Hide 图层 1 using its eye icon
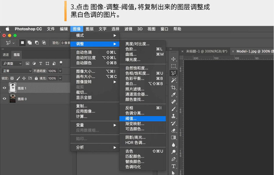The height and width of the screenshot is (175, 274). tap(5, 88)
